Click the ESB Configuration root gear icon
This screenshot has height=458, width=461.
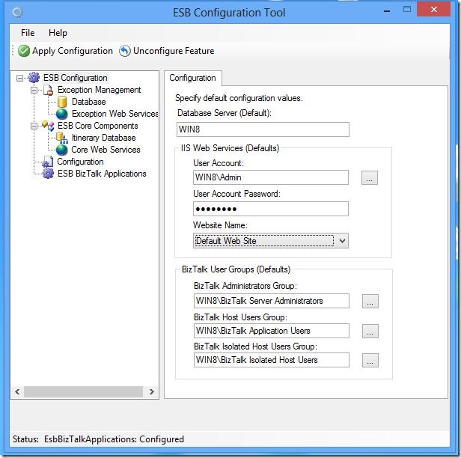coord(34,78)
